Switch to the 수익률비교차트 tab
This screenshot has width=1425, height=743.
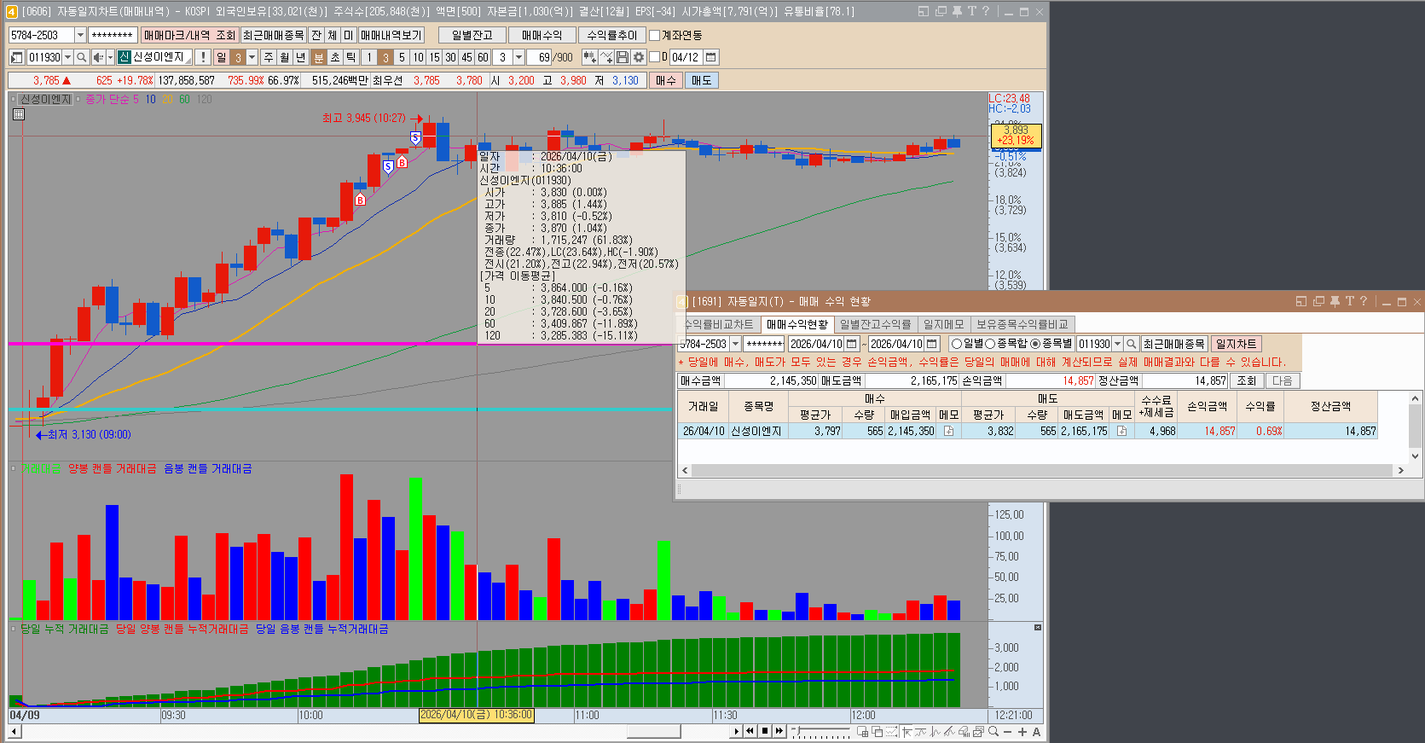(x=719, y=324)
